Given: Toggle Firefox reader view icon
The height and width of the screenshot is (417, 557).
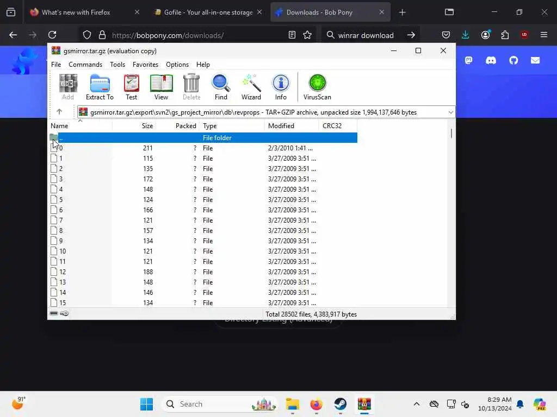Looking at the screenshot, I should pyautogui.click(x=292, y=35).
